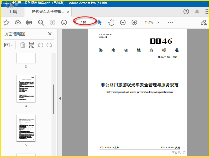Go to next page arrow
Screen dimensions: 210x157
pyautogui.click(x=64, y=23)
